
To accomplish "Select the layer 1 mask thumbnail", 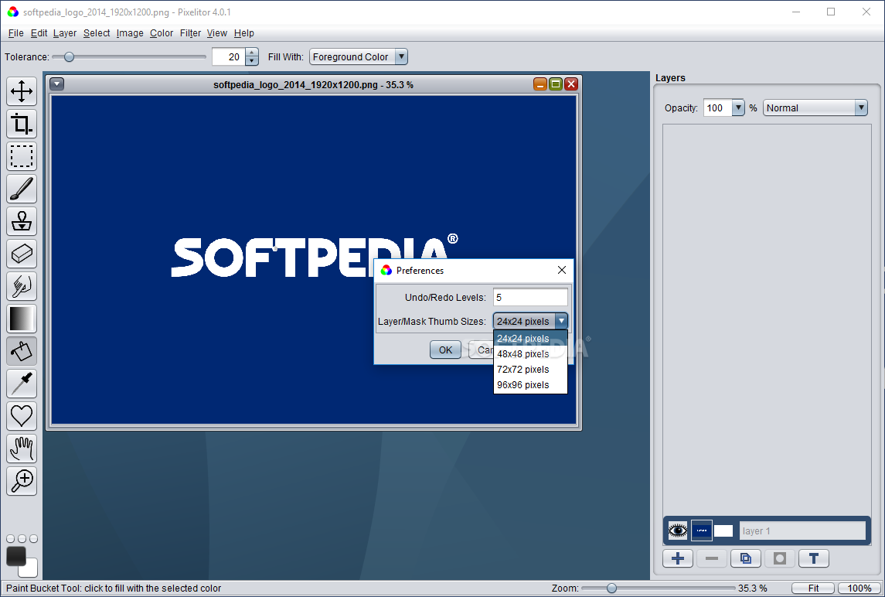I will [723, 530].
